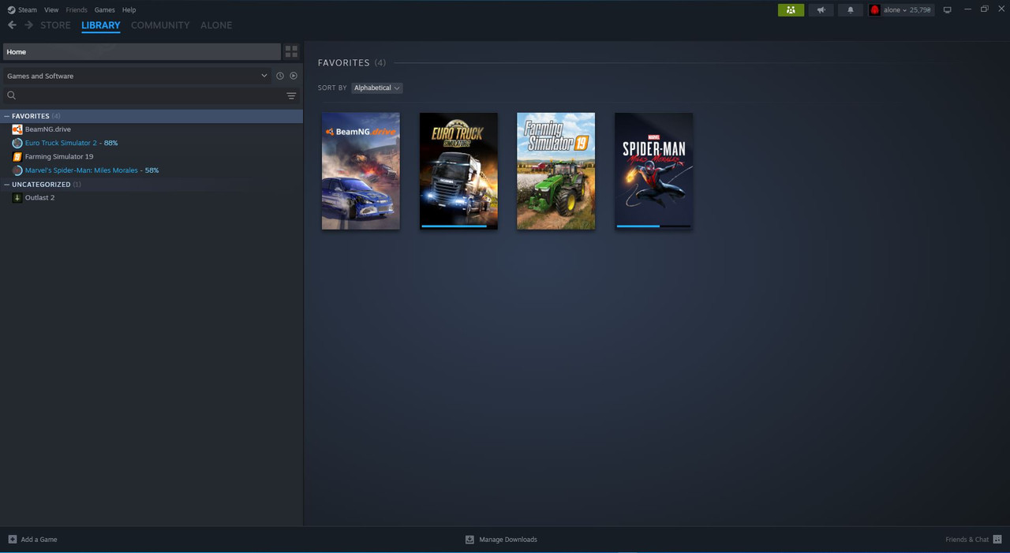Click the Farming Simulator 19 list icon
This screenshot has height=553, width=1010.
[17, 156]
